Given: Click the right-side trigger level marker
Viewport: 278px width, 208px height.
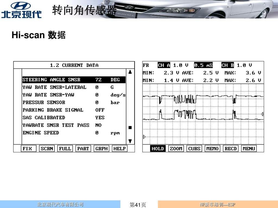Looking at the screenshot, I should tap(262, 114).
